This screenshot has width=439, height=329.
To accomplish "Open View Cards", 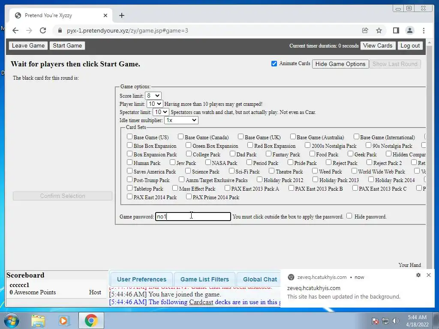I will 378,45.
